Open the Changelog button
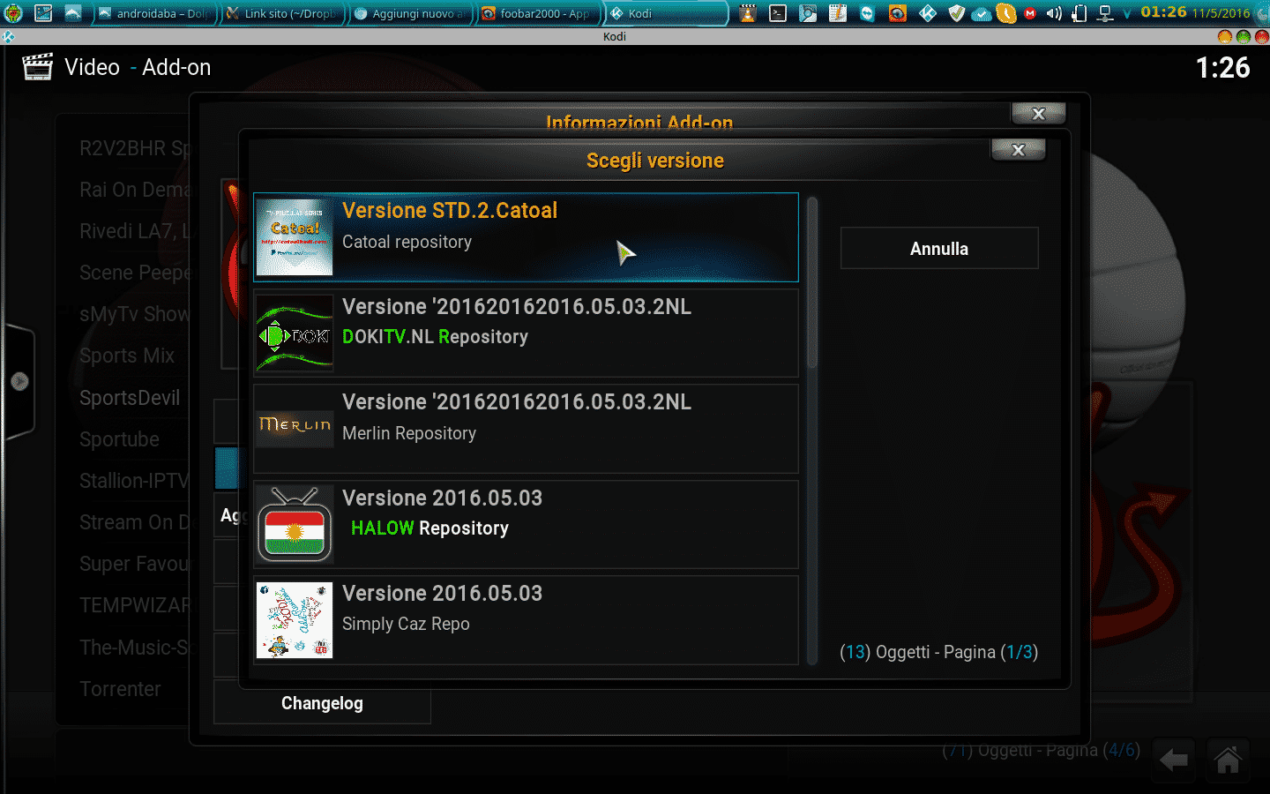The width and height of the screenshot is (1270, 794). [x=322, y=703]
